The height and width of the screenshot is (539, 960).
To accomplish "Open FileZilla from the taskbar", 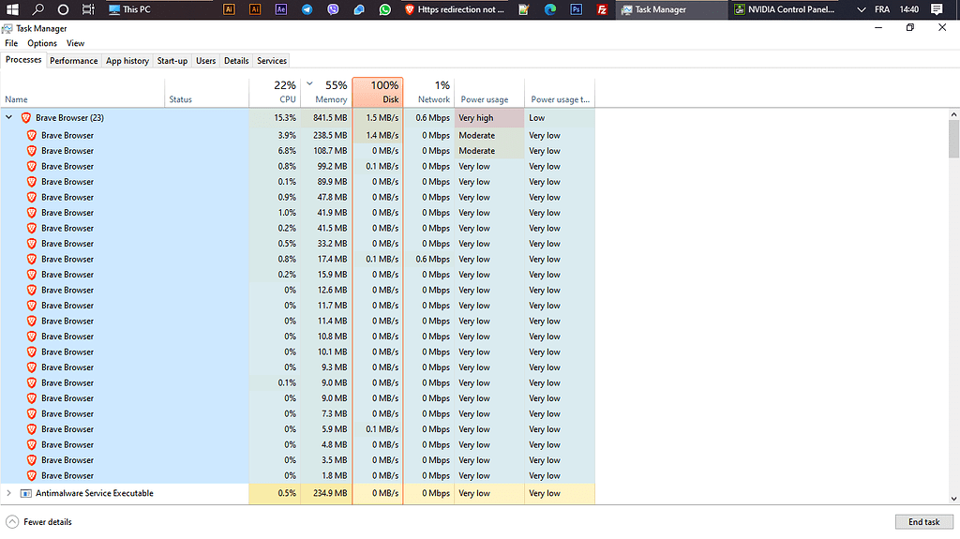I will click(602, 9).
